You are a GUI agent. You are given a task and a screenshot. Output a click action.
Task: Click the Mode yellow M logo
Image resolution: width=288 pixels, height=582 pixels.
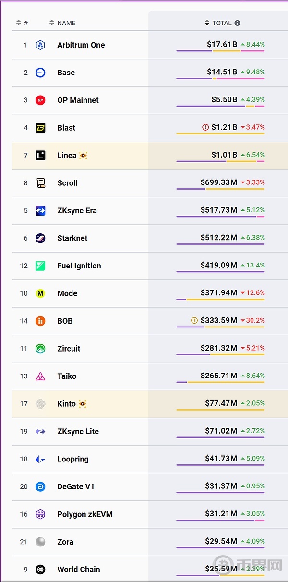pos(40,293)
